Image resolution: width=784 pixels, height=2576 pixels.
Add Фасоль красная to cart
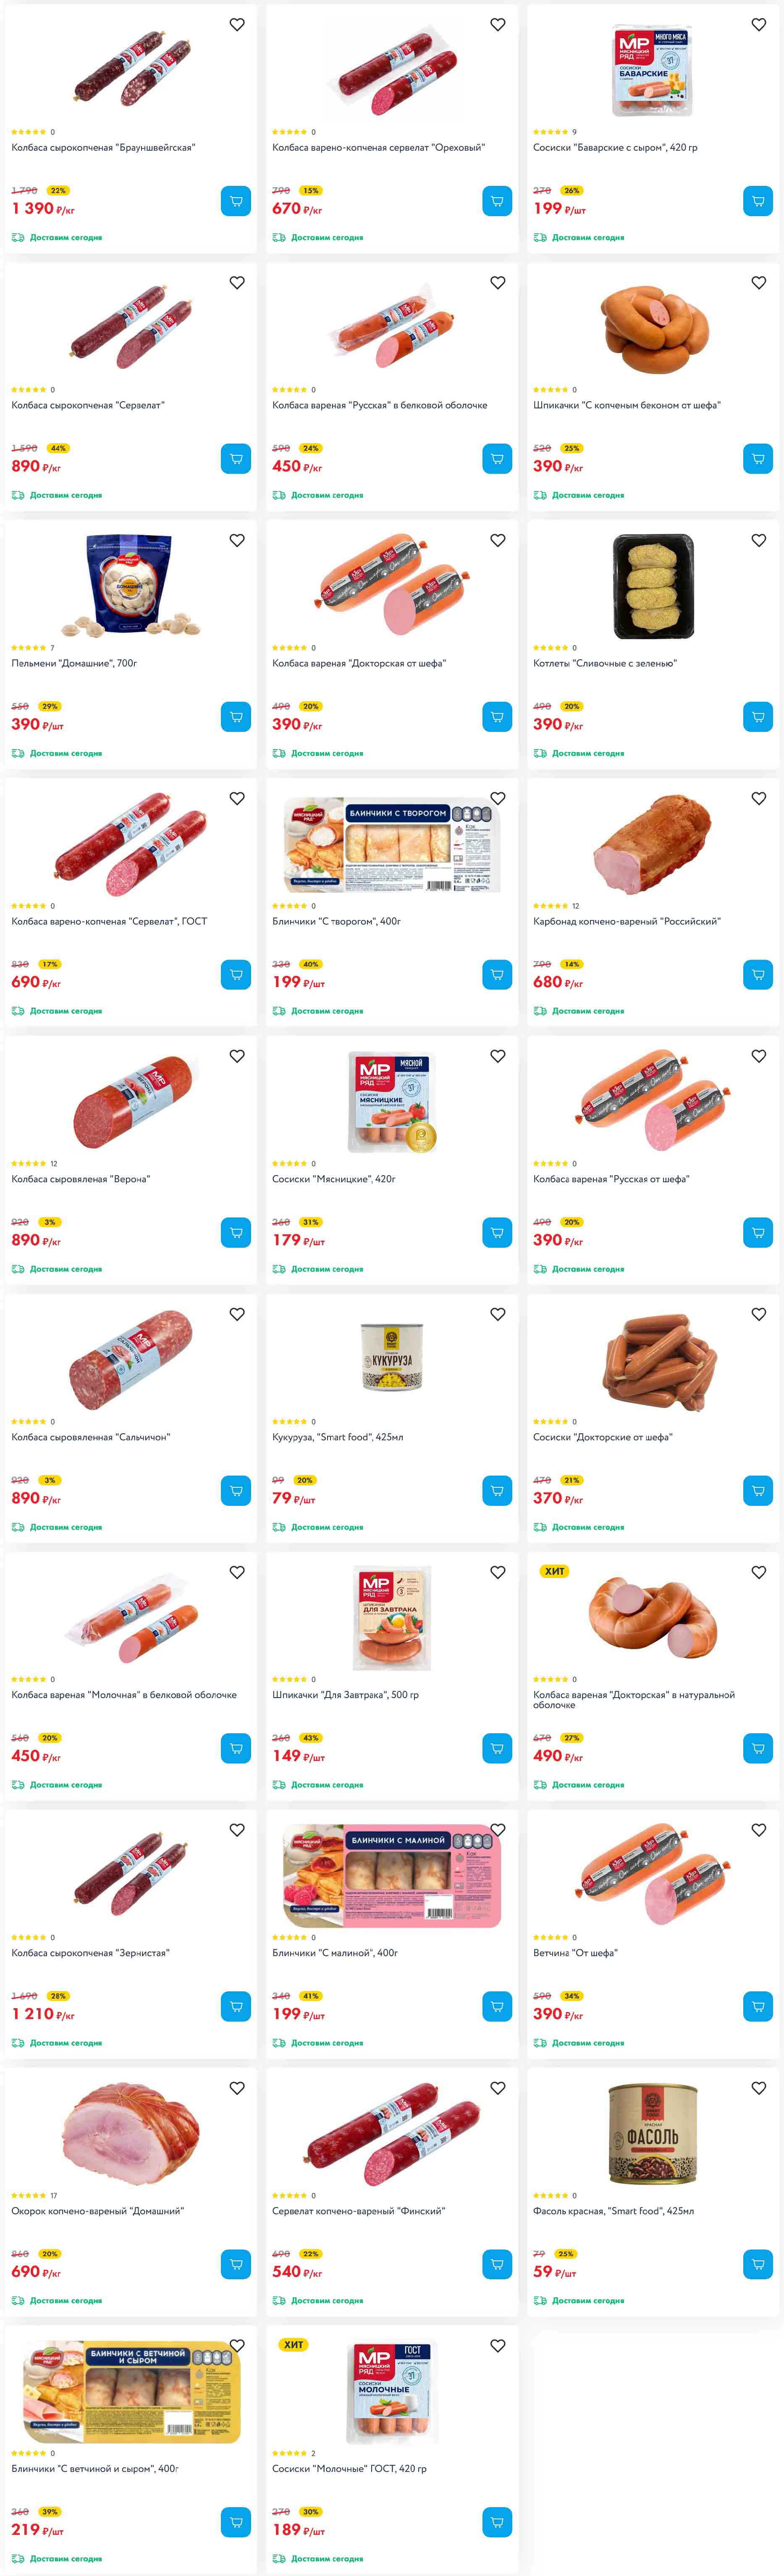click(x=758, y=2264)
